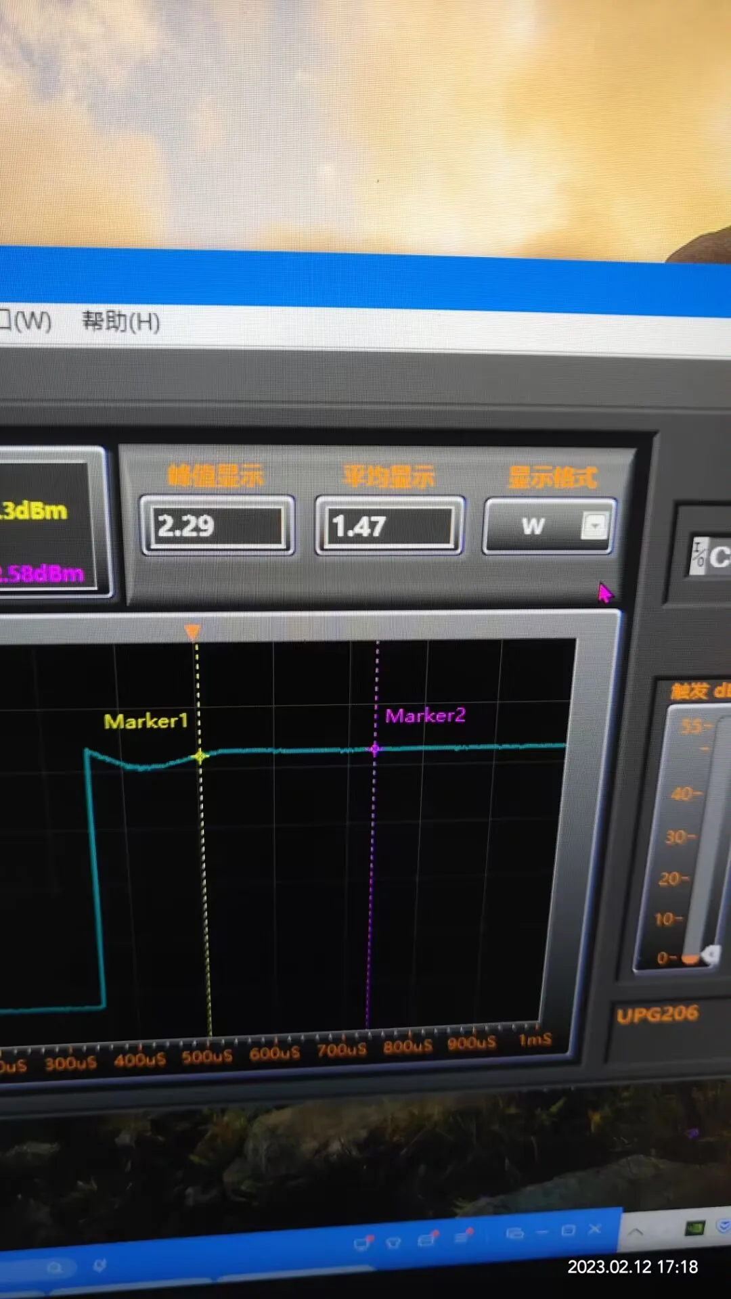The width and height of the screenshot is (731, 1299).
Task: Click the list-lines icon with red dot
Action: click(x=464, y=1236)
